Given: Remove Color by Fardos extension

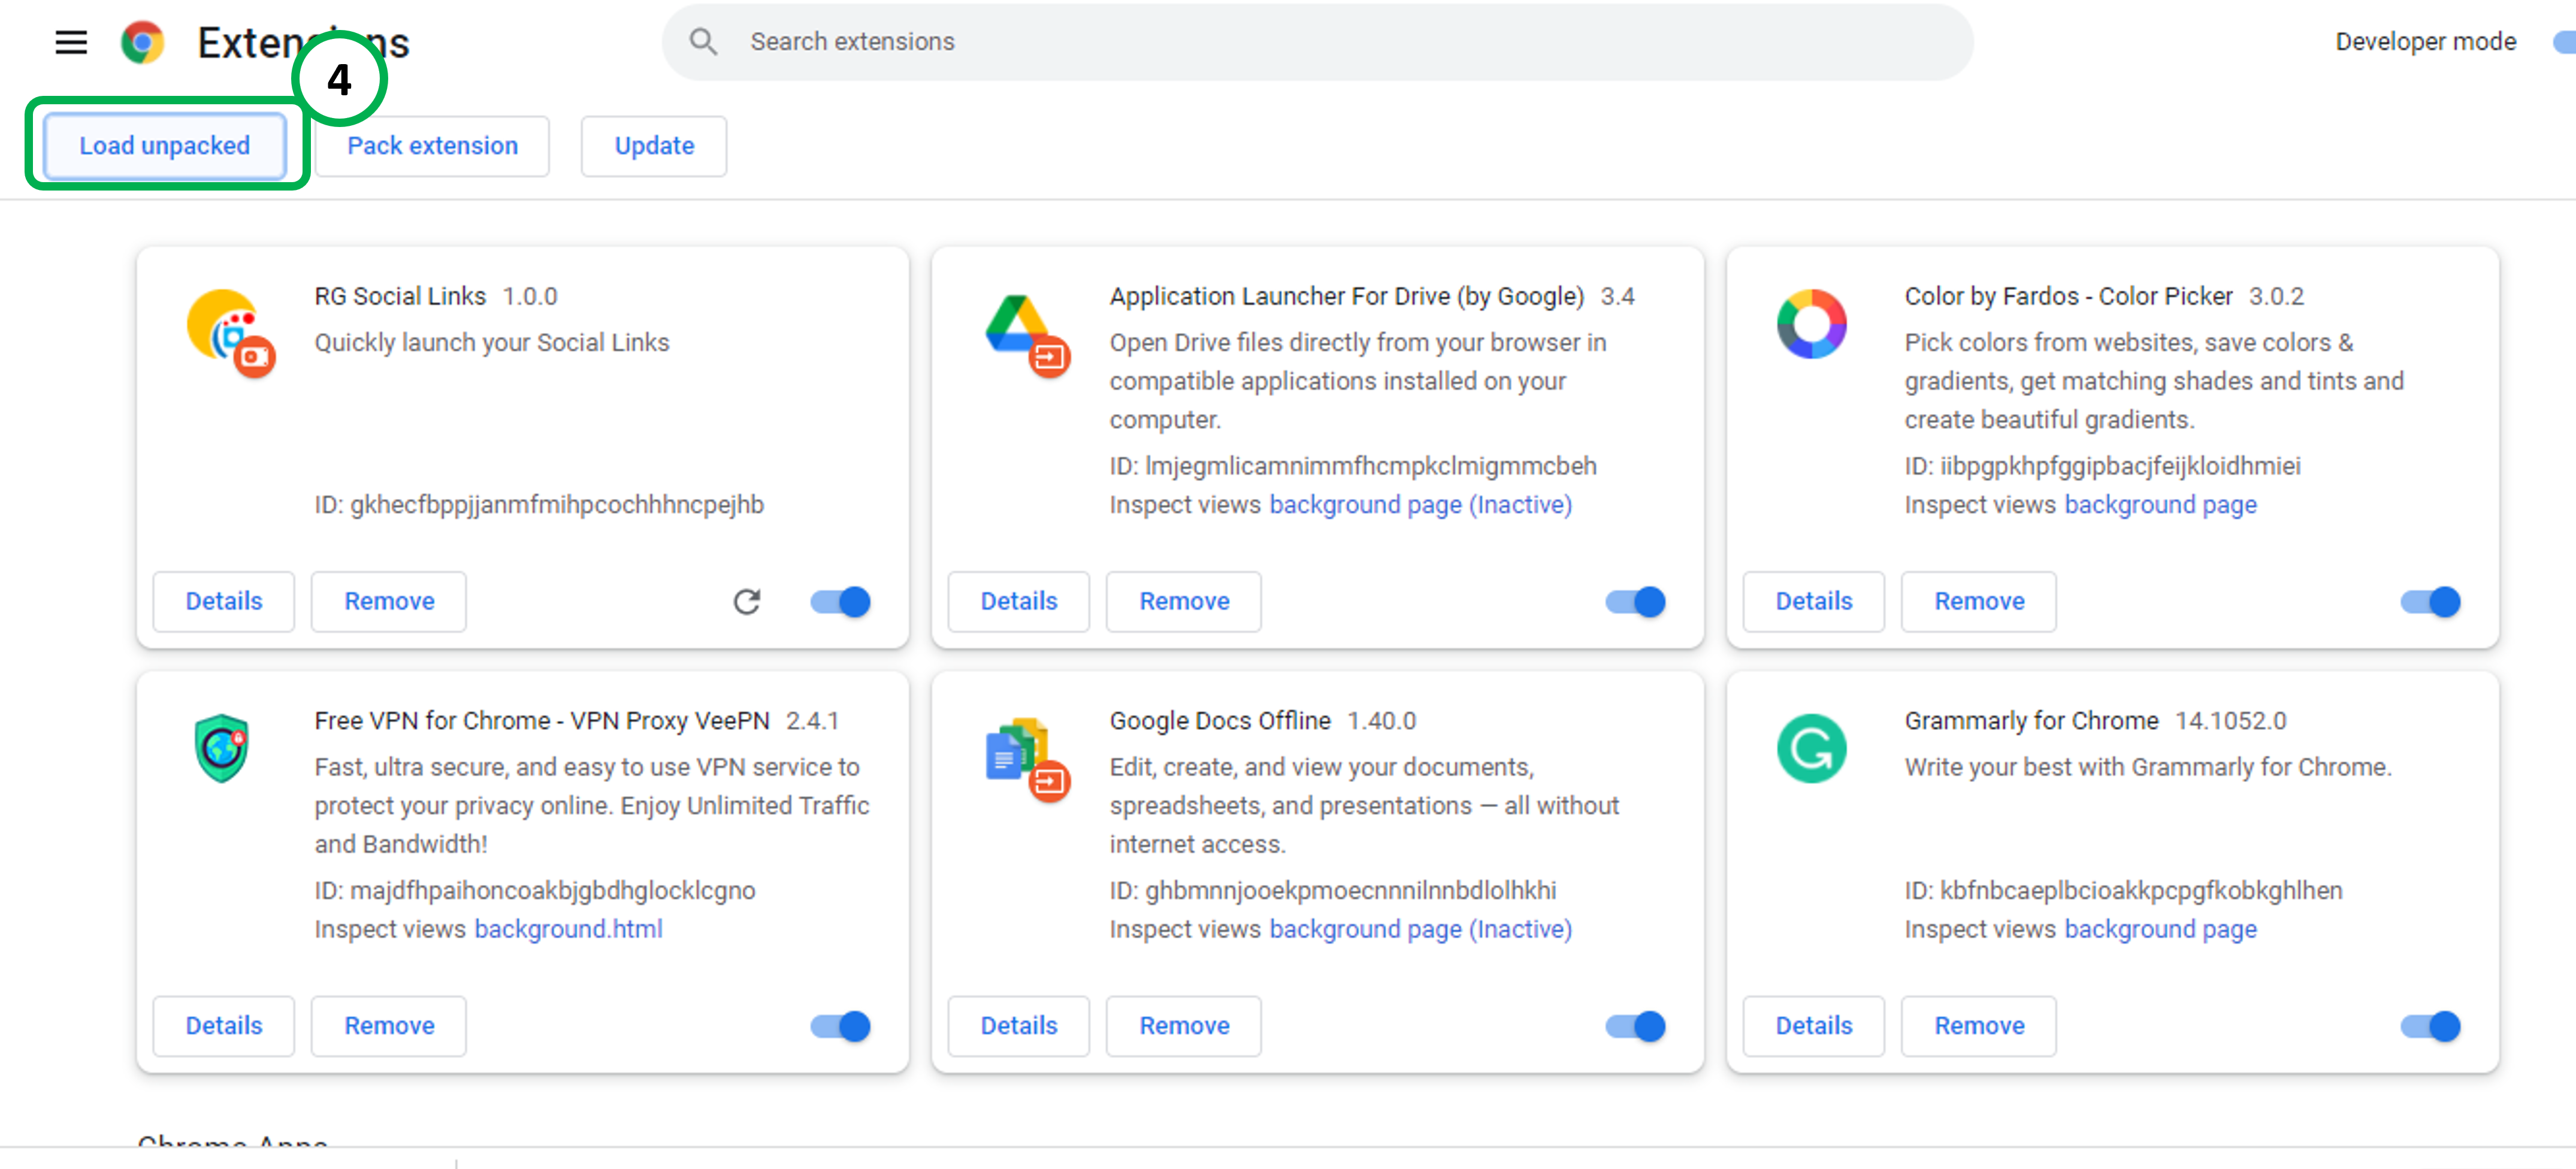Looking at the screenshot, I should click(1979, 602).
